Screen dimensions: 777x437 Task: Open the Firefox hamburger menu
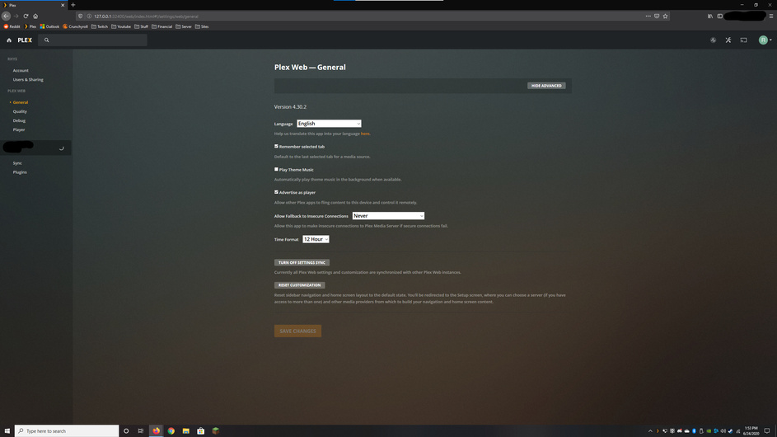(771, 16)
